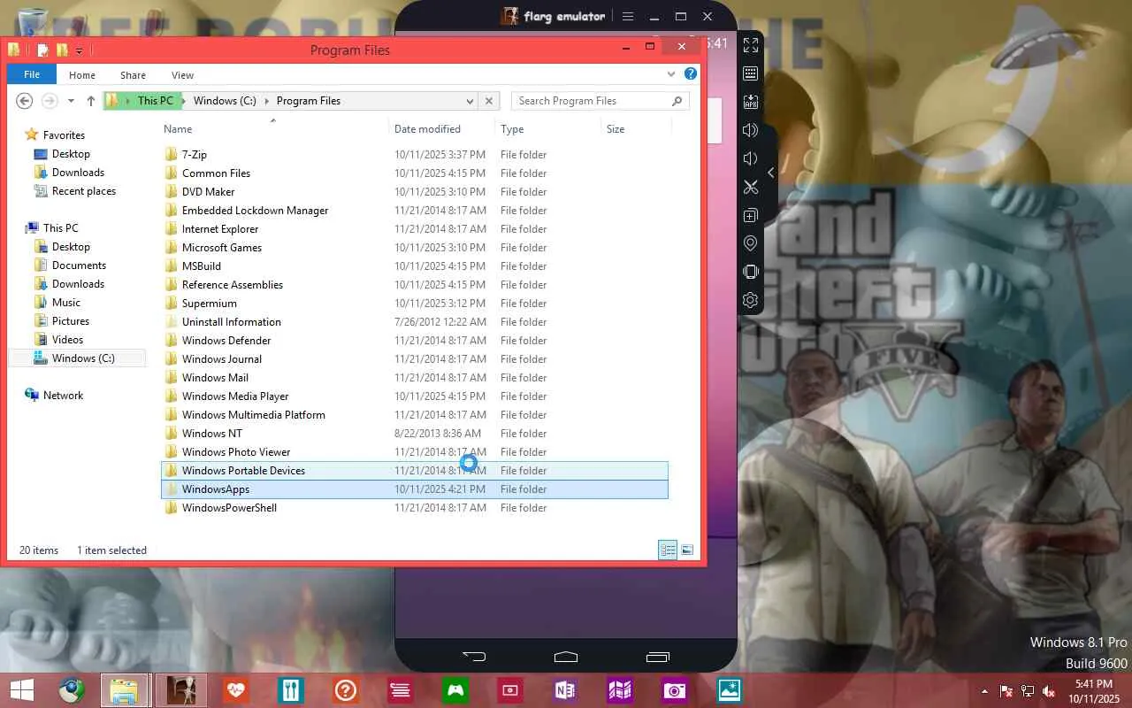Collapse the flarg emulator side toolbar
Screen dimensions: 1132x708
(x=770, y=173)
